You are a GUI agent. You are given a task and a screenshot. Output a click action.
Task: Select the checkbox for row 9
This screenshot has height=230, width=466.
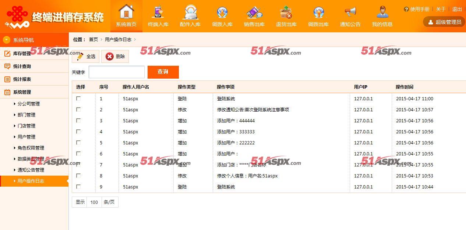tap(78, 187)
